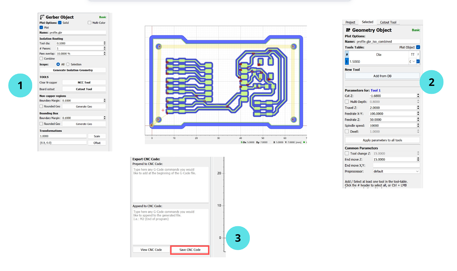
Task: Click the Offset button
Action: coord(97,143)
